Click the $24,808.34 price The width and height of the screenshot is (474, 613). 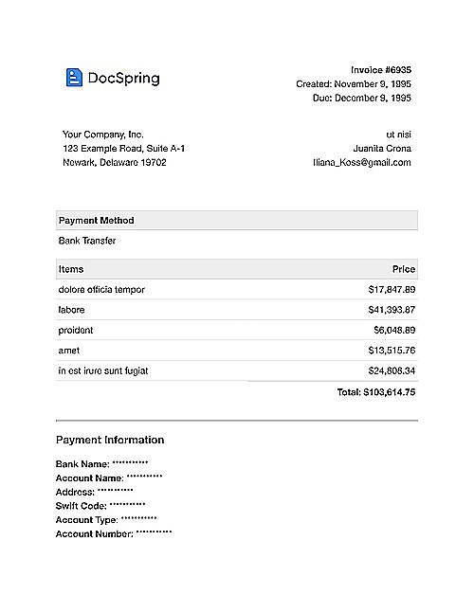point(392,371)
